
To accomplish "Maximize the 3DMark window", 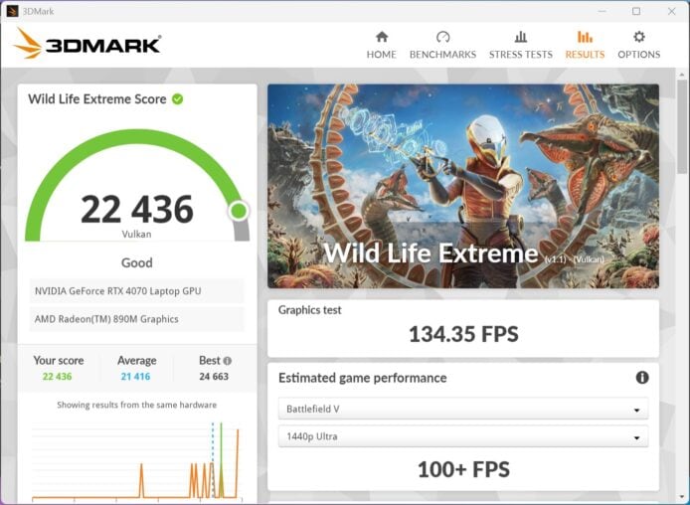I will point(636,11).
